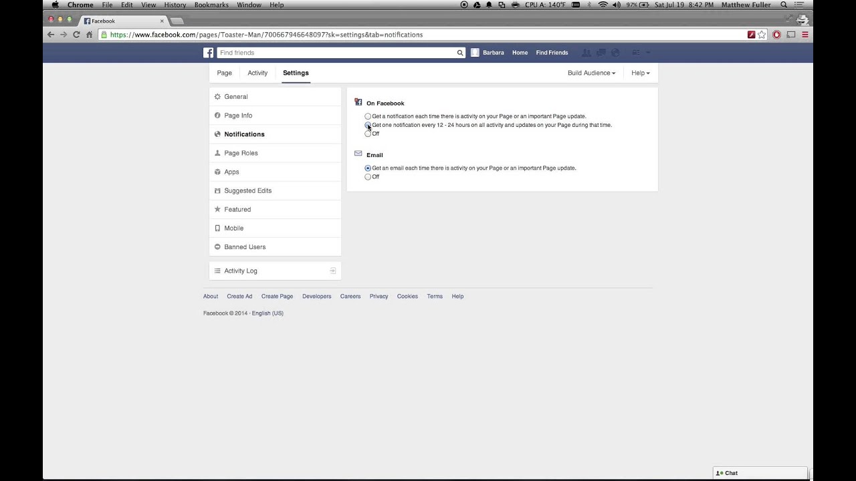Expand the Build Audience dropdown
Image resolution: width=856 pixels, height=481 pixels.
[x=591, y=73]
